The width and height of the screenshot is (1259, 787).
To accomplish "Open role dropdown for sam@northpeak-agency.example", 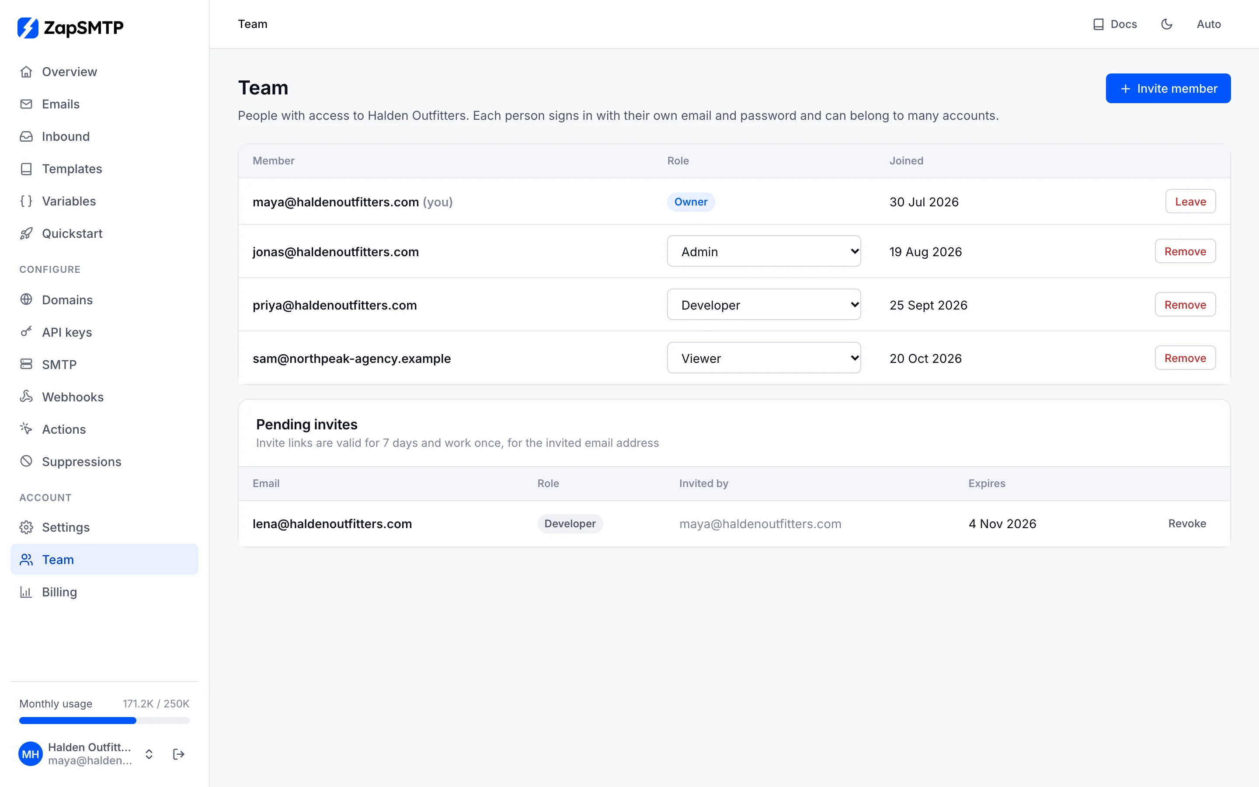I will (x=764, y=358).
